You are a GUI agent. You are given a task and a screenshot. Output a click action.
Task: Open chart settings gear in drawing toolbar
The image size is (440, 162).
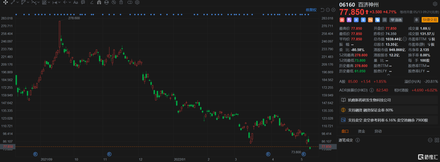click(137, 2)
